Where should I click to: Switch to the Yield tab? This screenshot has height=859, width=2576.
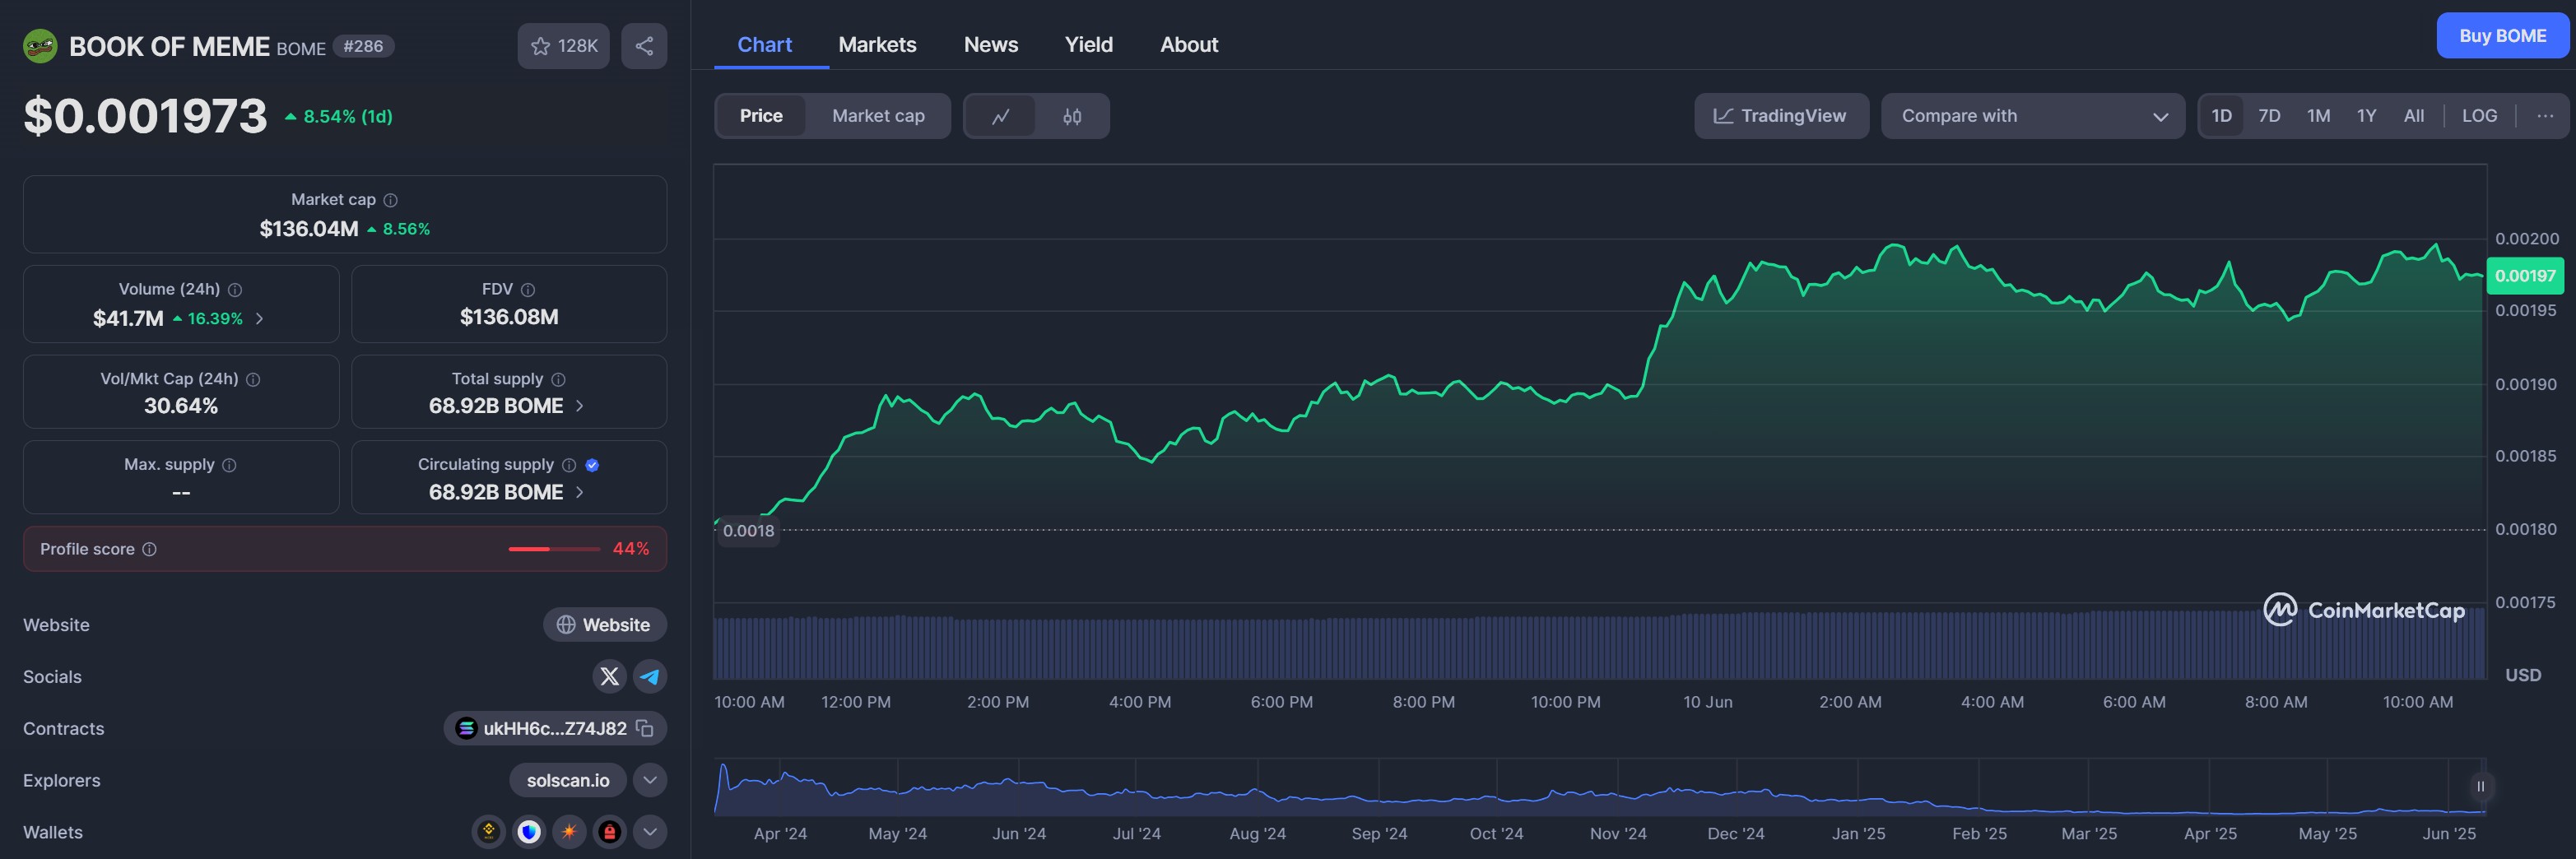tap(1088, 45)
